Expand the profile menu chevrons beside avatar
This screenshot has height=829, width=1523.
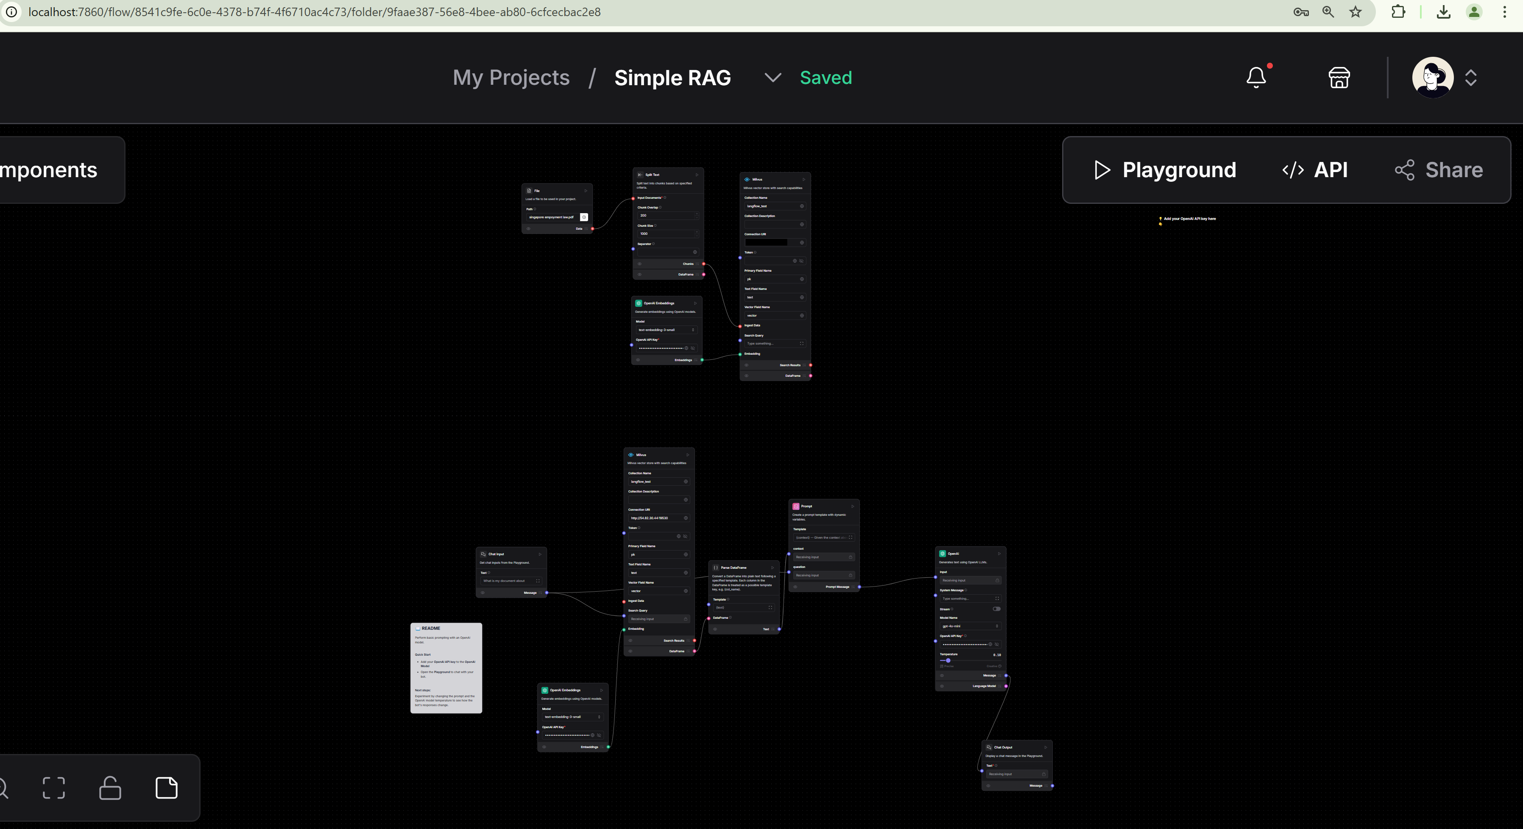click(1471, 78)
